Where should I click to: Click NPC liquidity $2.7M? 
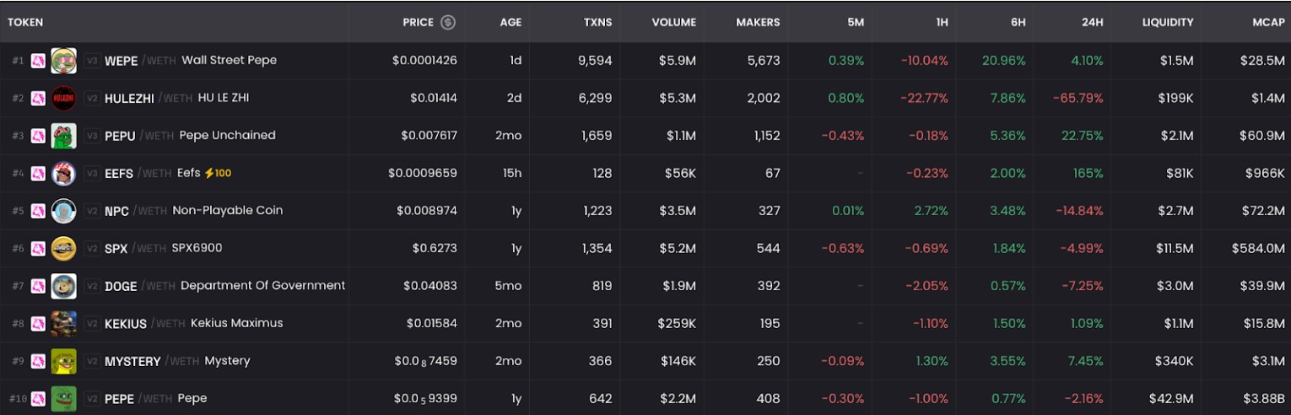[1175, 211]
